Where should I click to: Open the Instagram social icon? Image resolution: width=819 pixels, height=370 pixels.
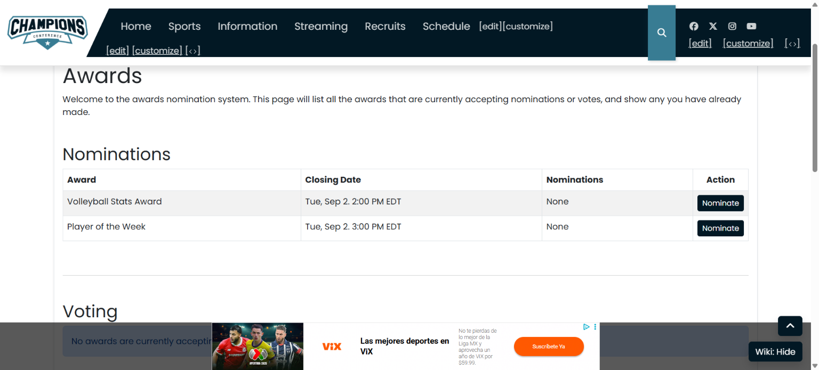coord(733,26)
